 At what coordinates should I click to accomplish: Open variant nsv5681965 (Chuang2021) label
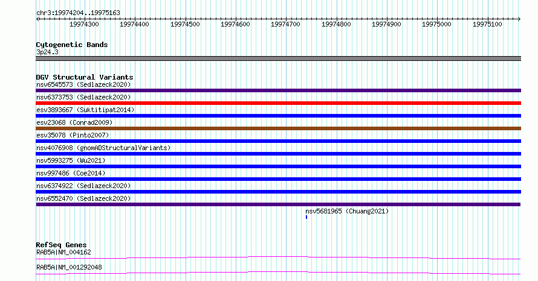tap(347, 211)
